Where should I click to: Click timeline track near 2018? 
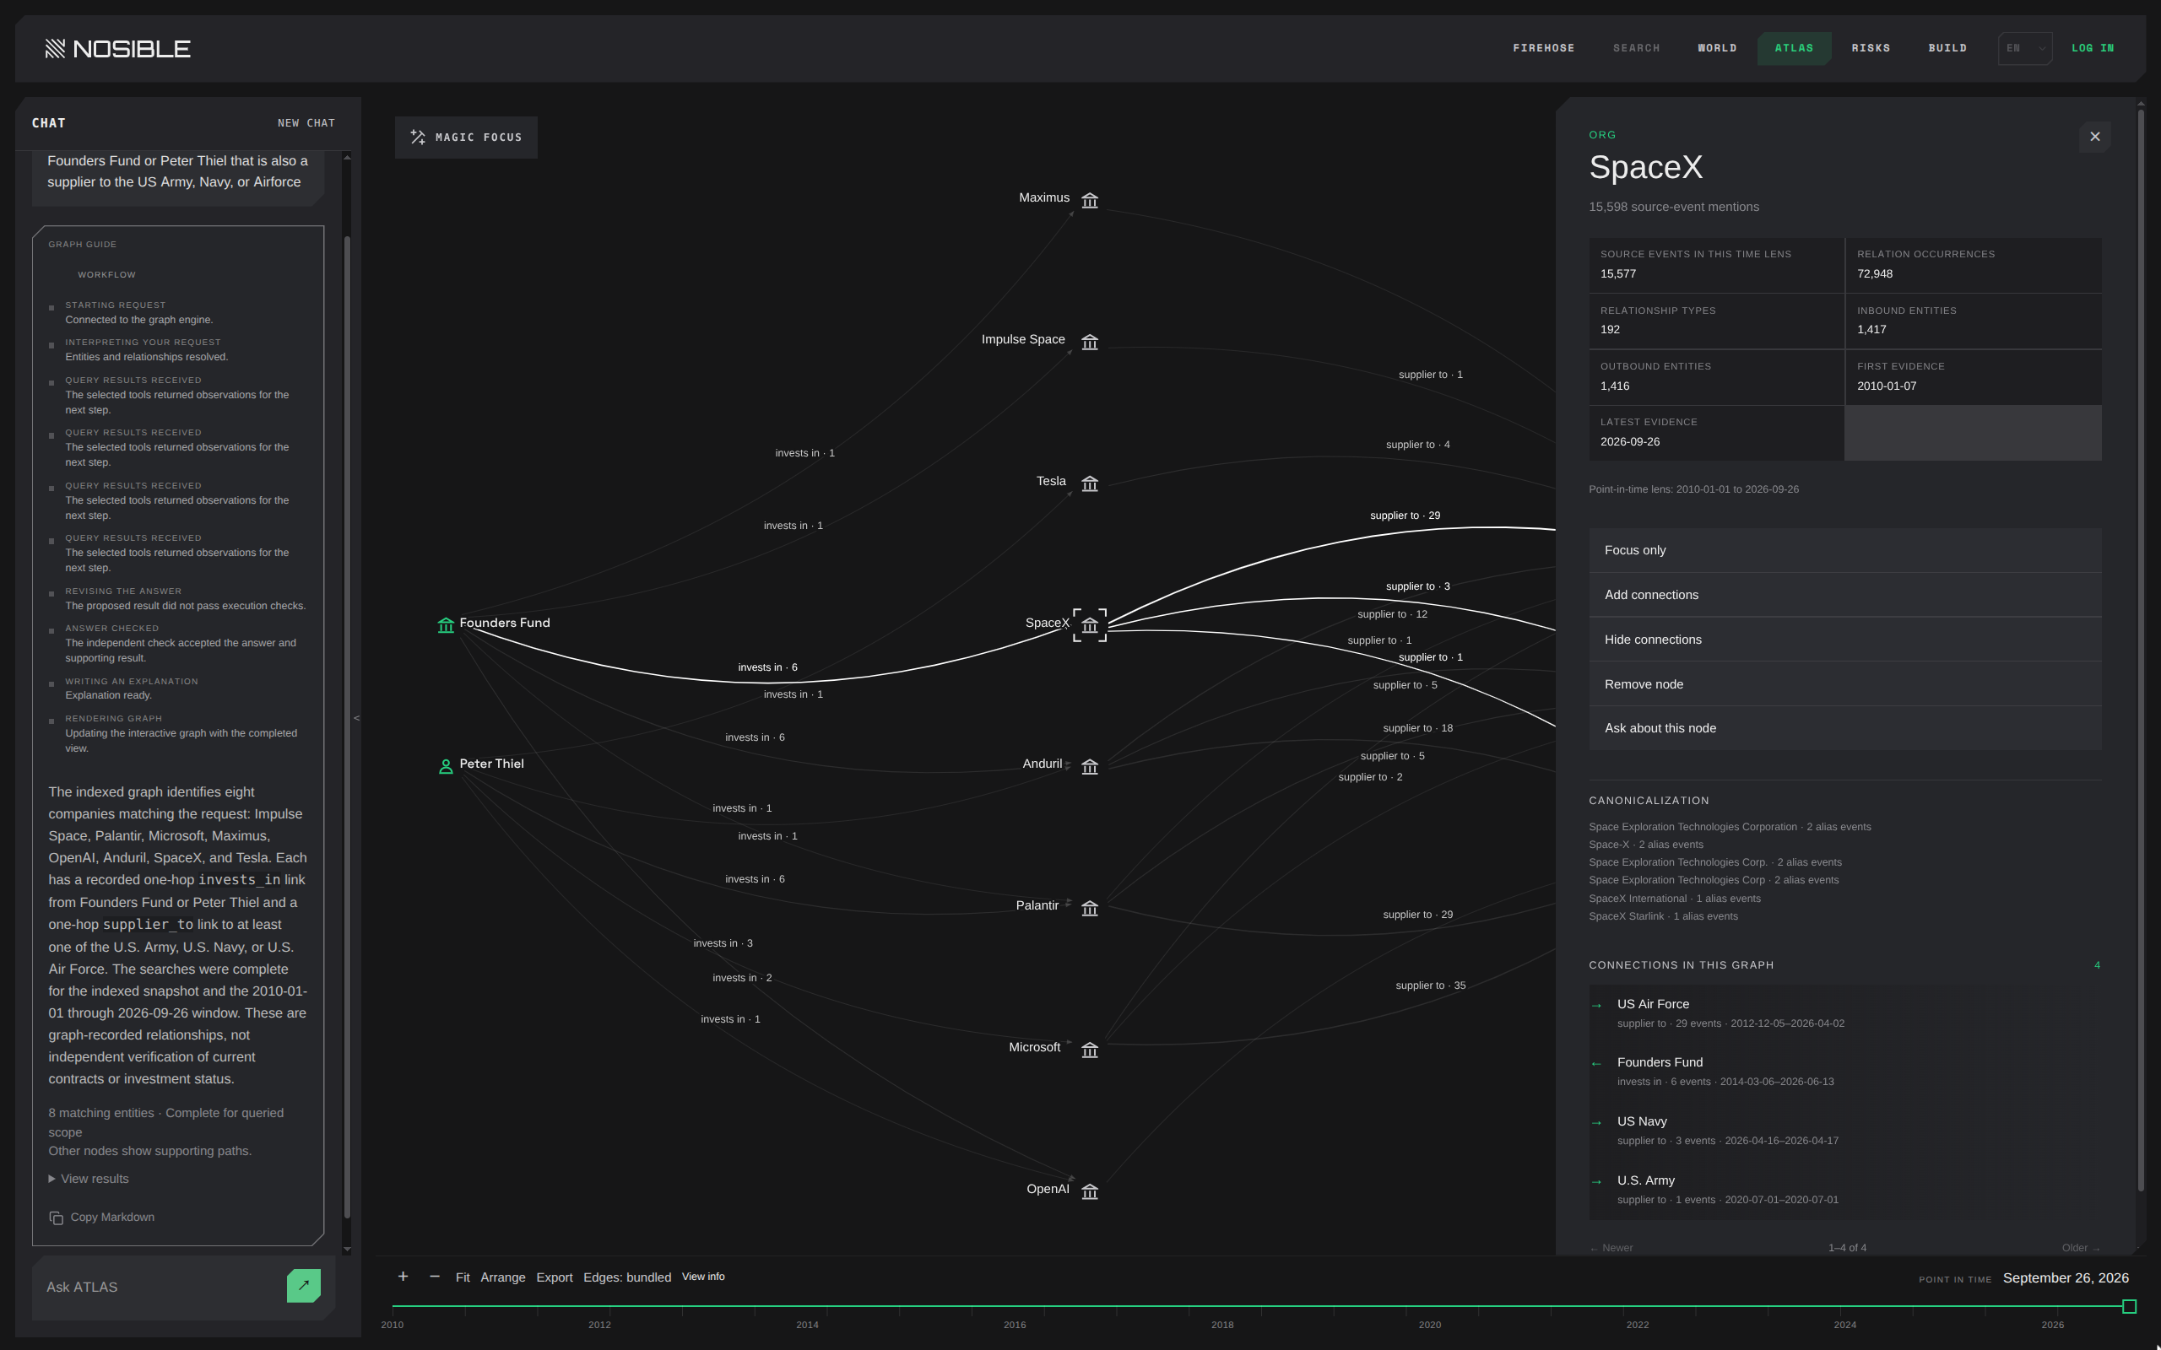1222,1306
